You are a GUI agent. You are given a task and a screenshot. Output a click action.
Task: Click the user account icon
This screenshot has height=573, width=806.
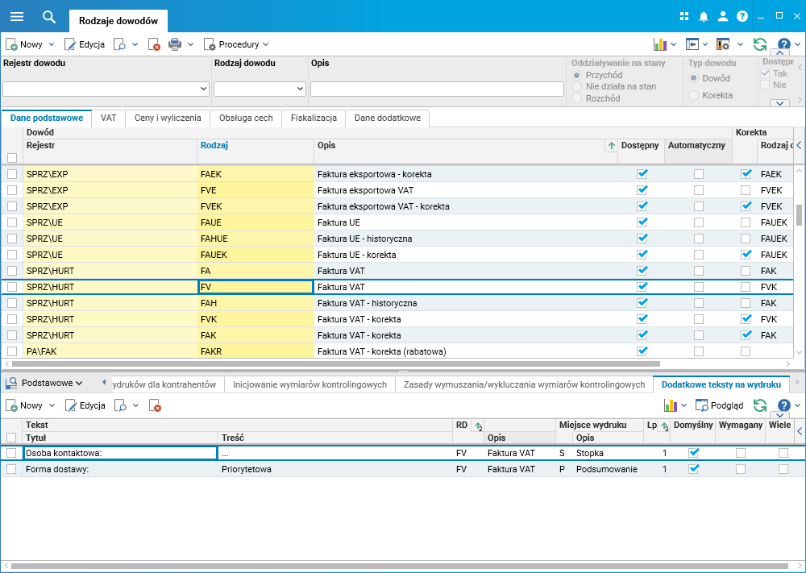tap(723, 16)
